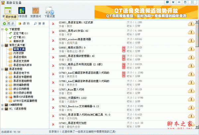The width and height of the screenshot is (199, 135).
Task: Click red X for 精易EC助手2.0
Action: tap(53, 49)
